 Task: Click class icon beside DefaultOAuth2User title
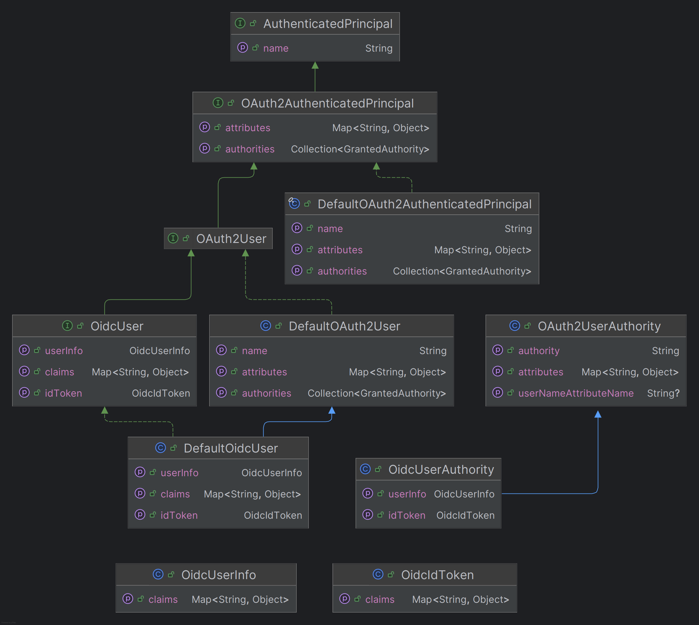266,326
